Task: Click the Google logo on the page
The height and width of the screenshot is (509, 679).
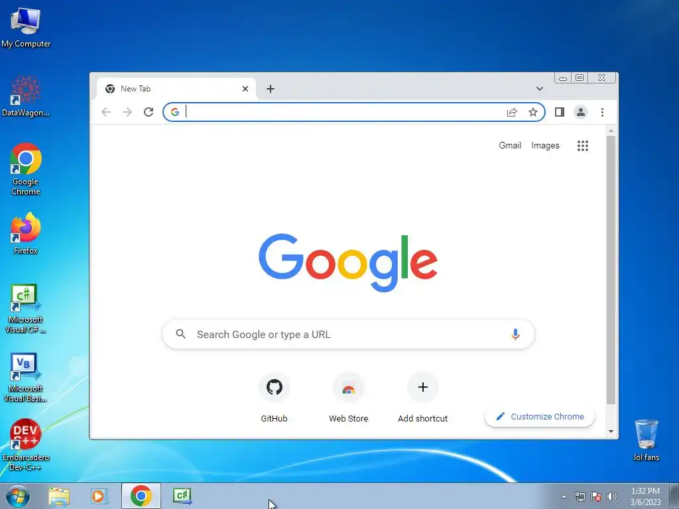Action: coord(348,262)
